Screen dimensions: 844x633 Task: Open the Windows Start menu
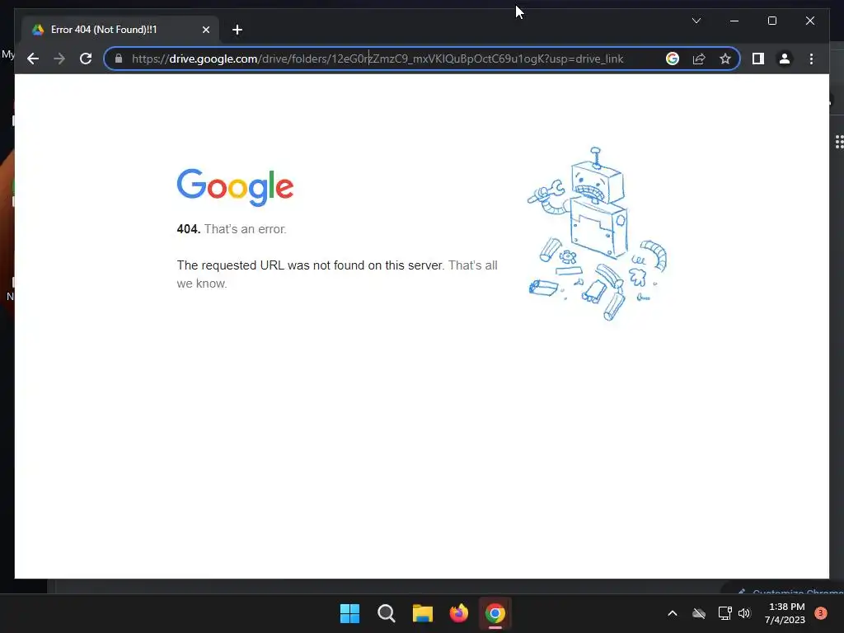tap(349, 613)
